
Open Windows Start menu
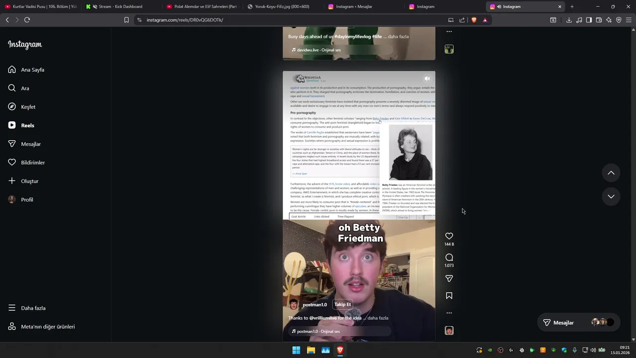pyautogui.click(x=296, y=350)
